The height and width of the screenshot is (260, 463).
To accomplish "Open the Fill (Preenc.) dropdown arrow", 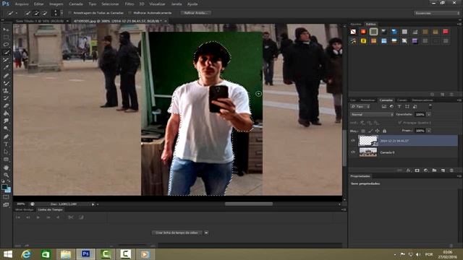I will pyautogui.click(x=429, y=131).
